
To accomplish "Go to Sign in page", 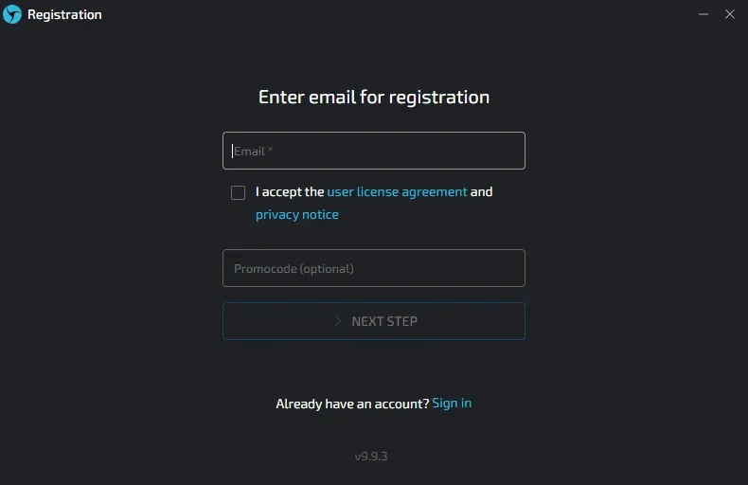I will click(452, 404).
